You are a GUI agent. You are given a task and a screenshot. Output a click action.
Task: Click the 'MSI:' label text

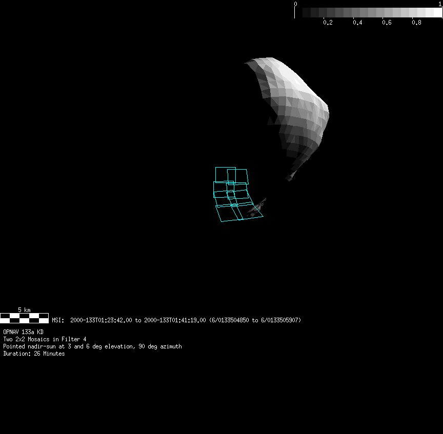pyautogui.click(x=58, y=320)
